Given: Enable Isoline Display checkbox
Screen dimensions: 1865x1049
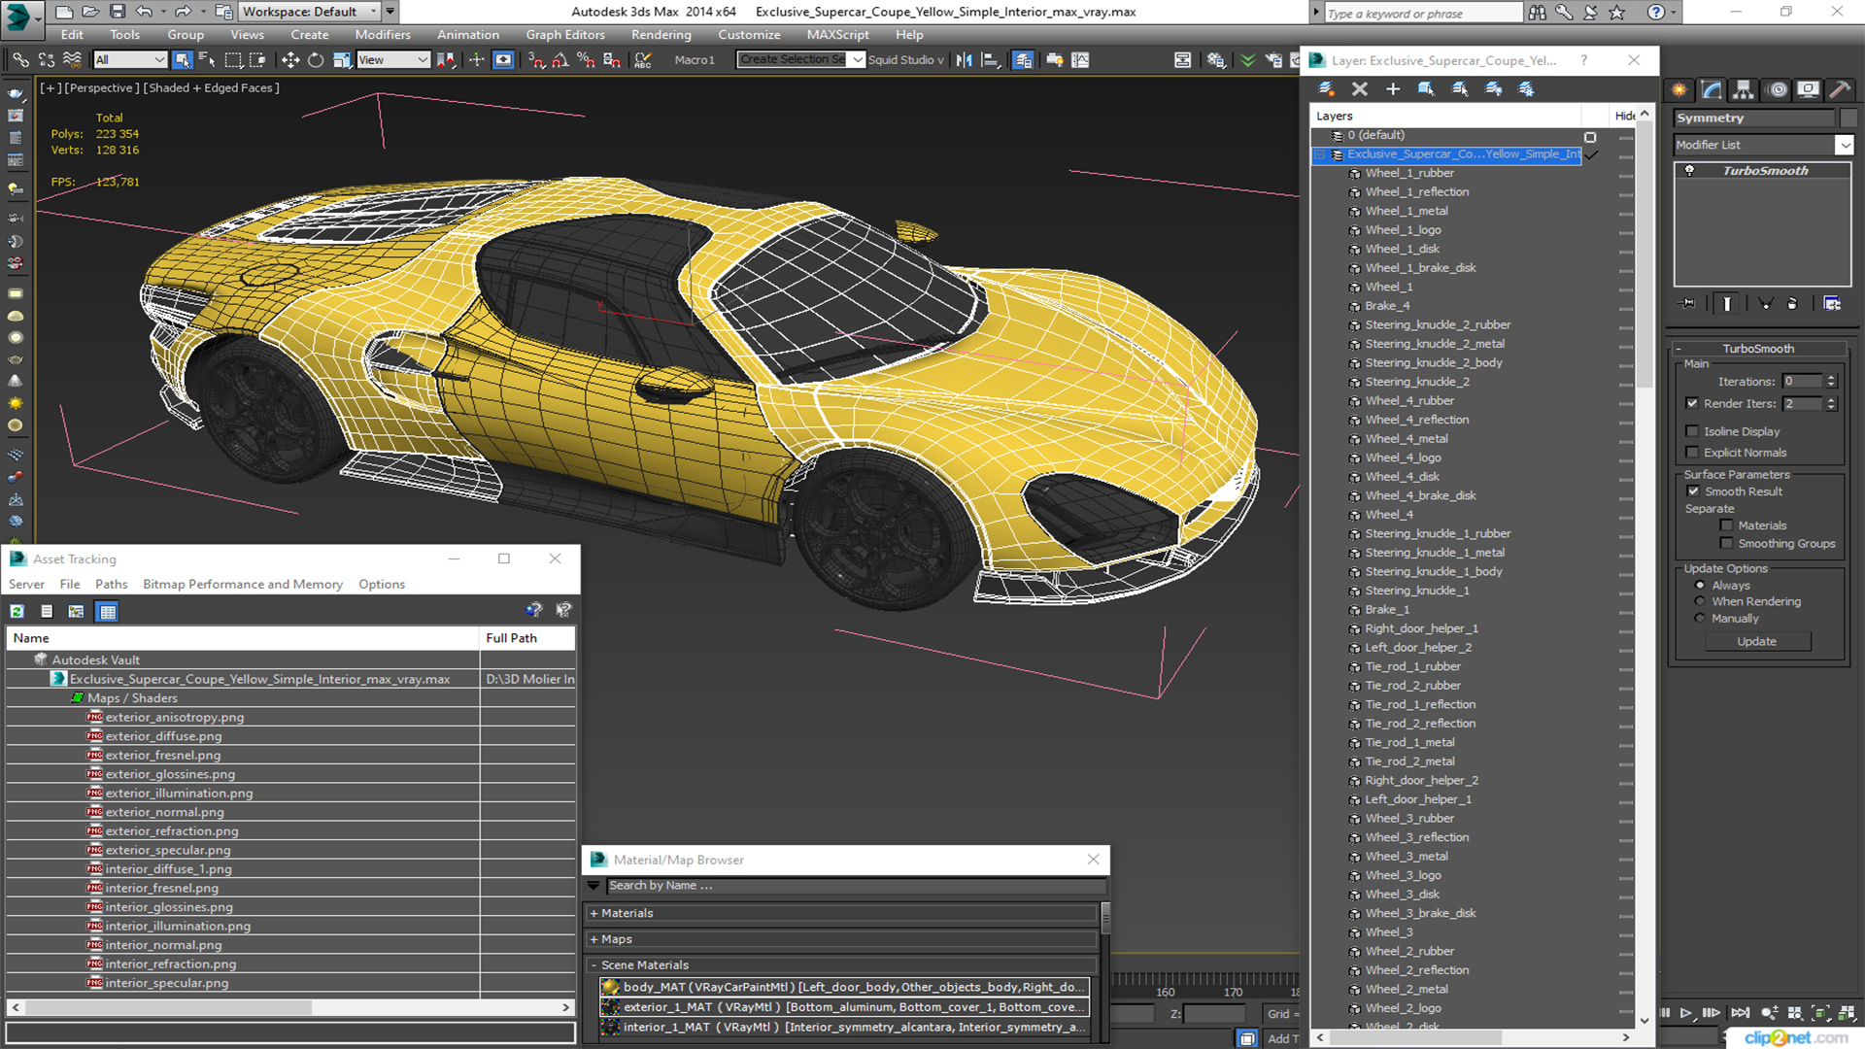Looking at the screenshot, I should (1692, 431).
